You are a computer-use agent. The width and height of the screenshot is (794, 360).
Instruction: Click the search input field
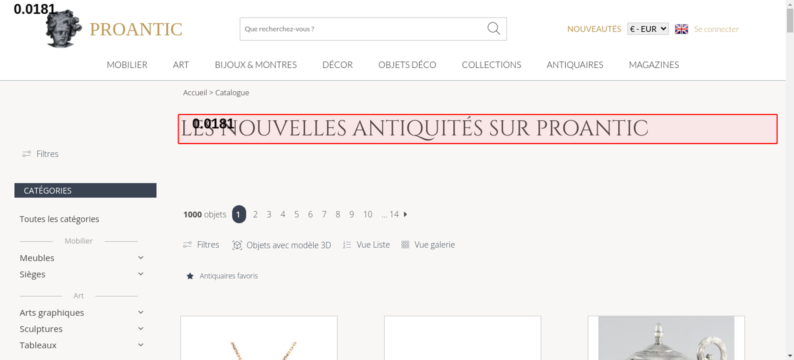pos(363,29)
